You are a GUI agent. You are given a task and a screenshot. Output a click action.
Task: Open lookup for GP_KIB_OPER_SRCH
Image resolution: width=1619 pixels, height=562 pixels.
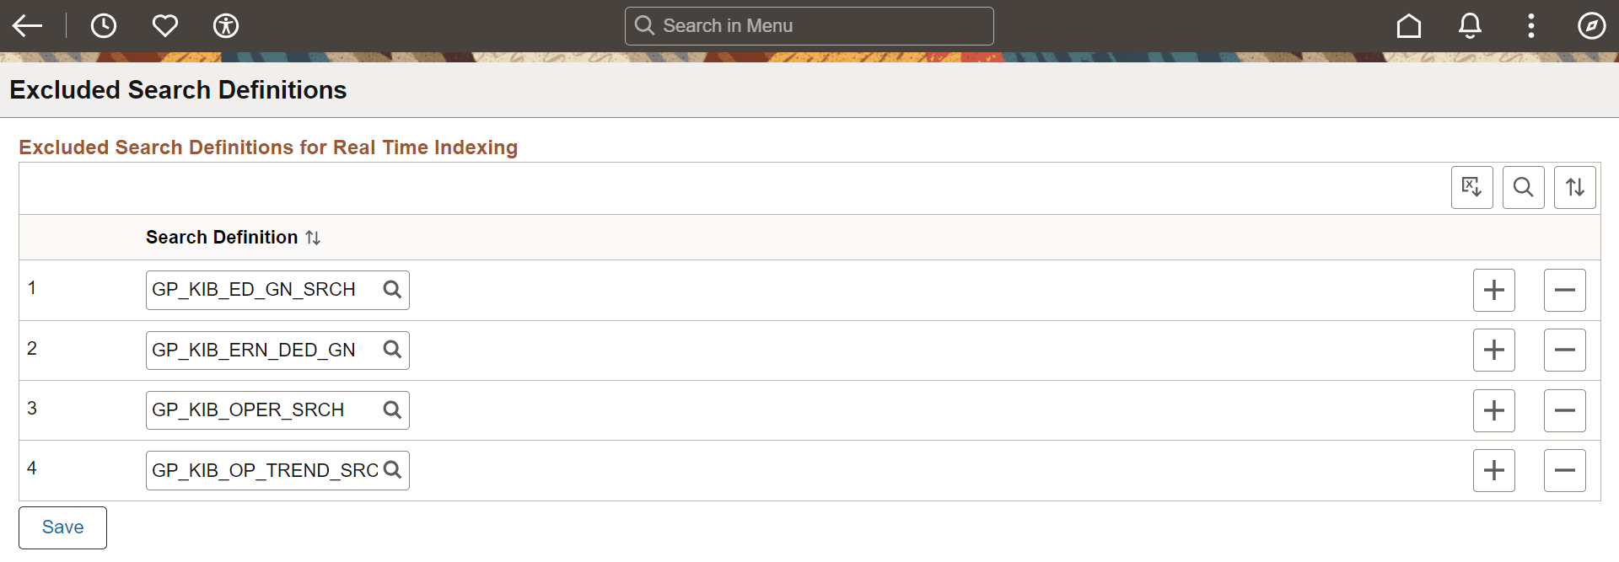[392, 409]
